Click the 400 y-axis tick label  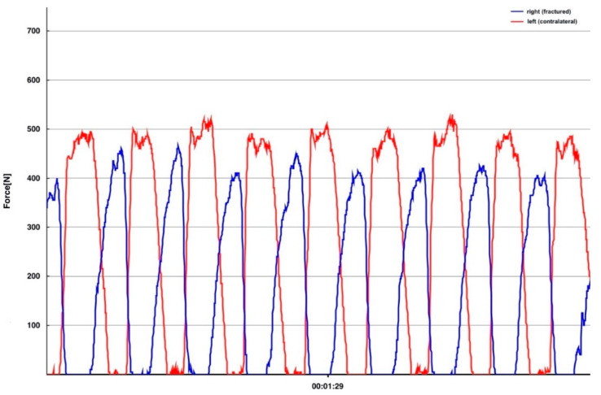(x=33, y=178)
